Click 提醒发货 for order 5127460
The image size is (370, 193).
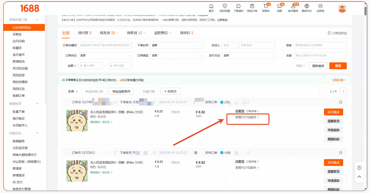click(x=333, y=121)
